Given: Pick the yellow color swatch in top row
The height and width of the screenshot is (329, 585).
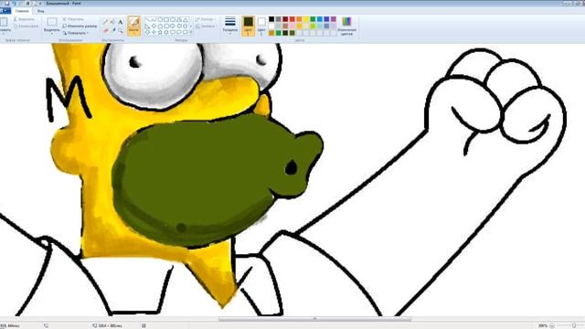Looking at the screenshot, I should [306, 19].
